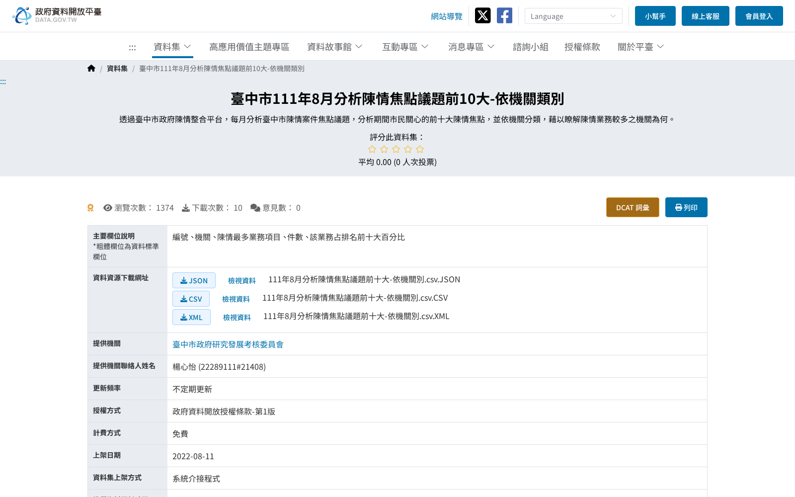795x497 pixels.
Task: Click the download icon beside 下載次數
Action: click(186, 208)
